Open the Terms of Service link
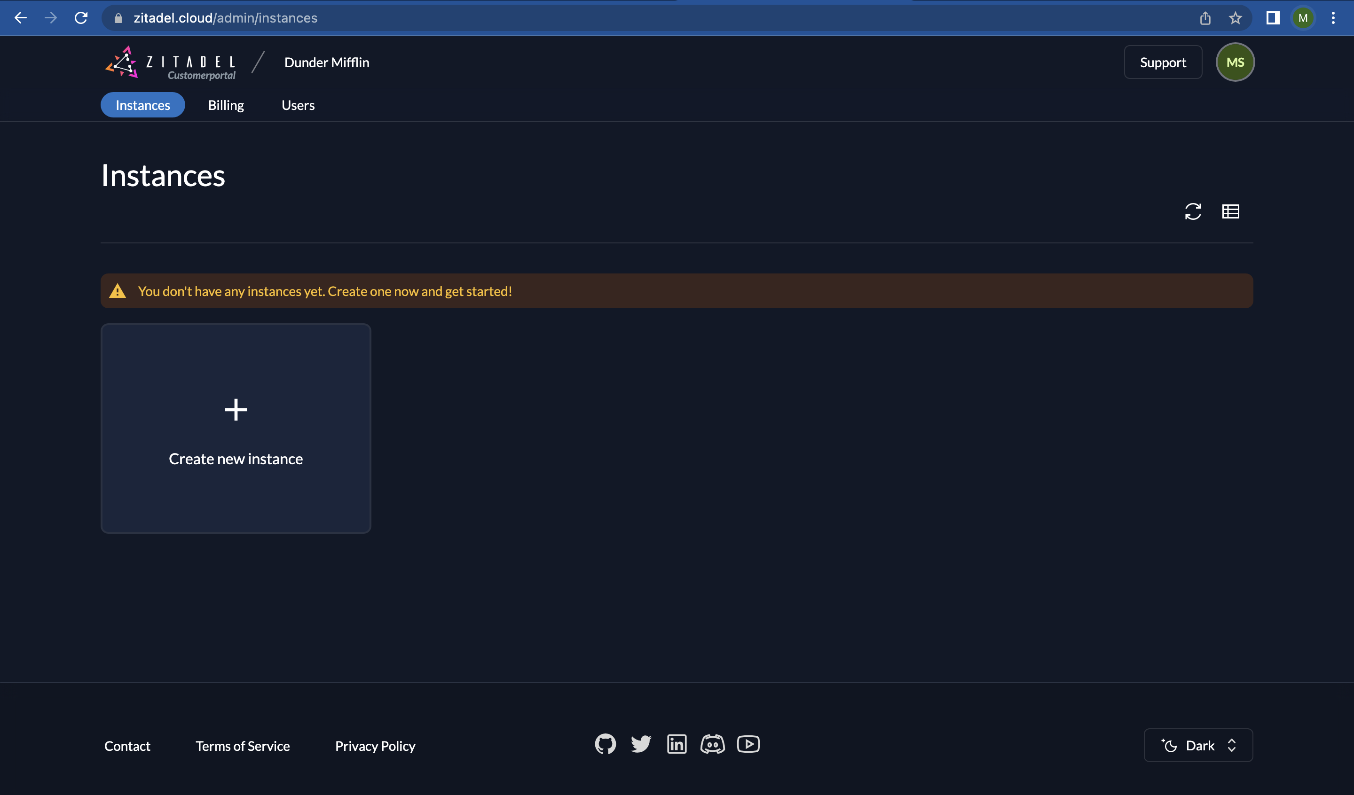 (242, 746)
